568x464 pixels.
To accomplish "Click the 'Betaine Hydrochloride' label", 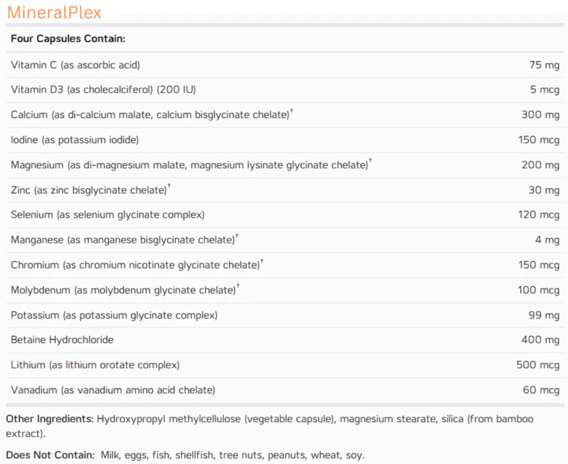I will point(62,340).
